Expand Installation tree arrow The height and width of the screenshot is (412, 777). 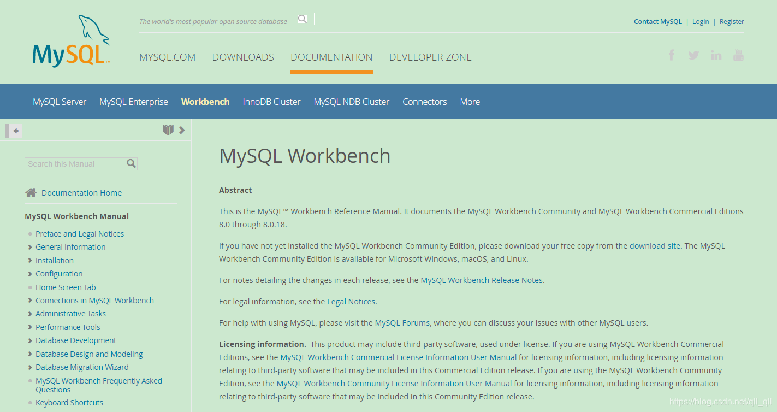pyautogui.click(x=30, y=261)
